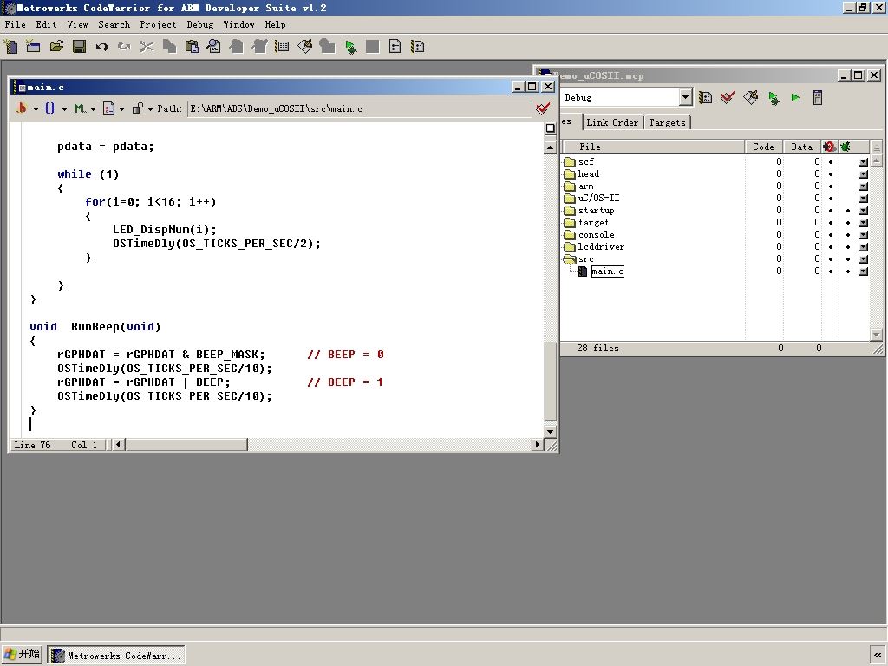Screen dimensions: 888x666
Task: Click the Copy icon in the main toolbar
Action: pyautogui.click(x=169, y=47)
